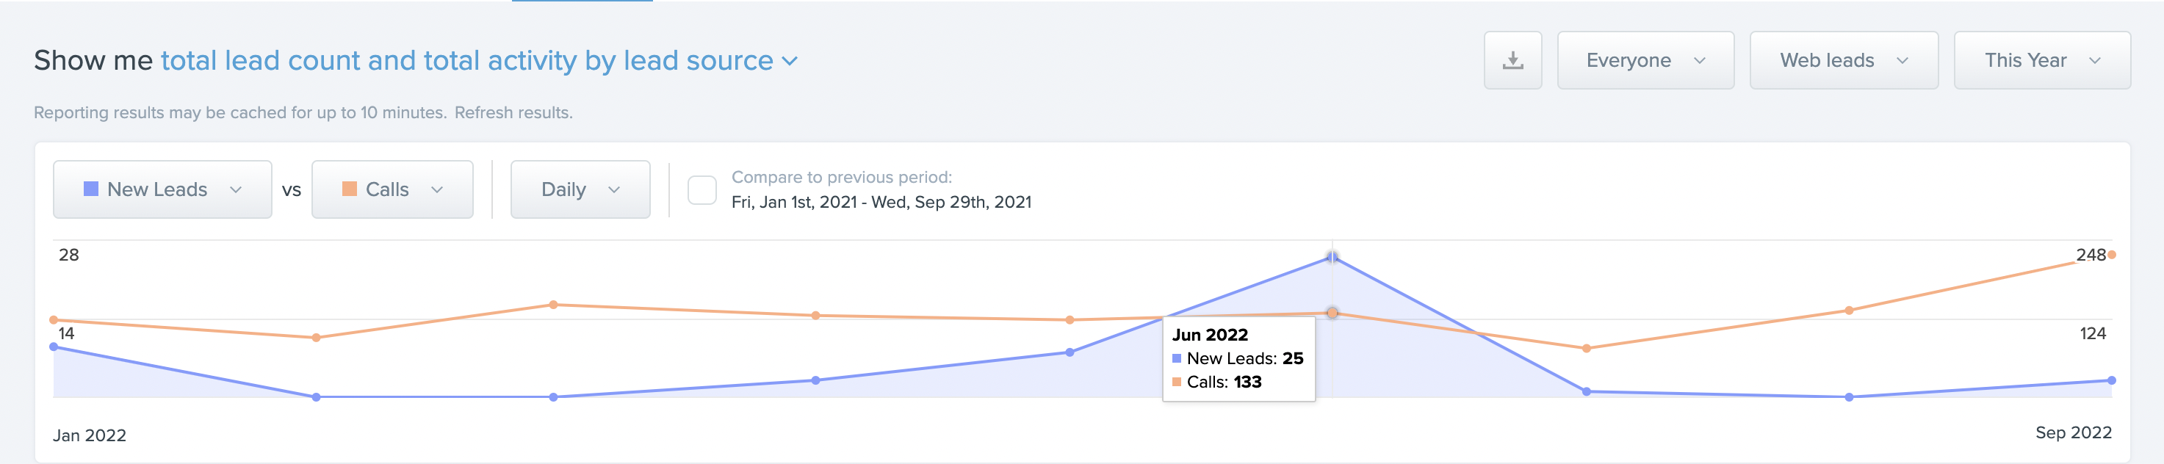
Task: Select the Jun 2022 New Leads peak point
Action: tap(1332, 258)
